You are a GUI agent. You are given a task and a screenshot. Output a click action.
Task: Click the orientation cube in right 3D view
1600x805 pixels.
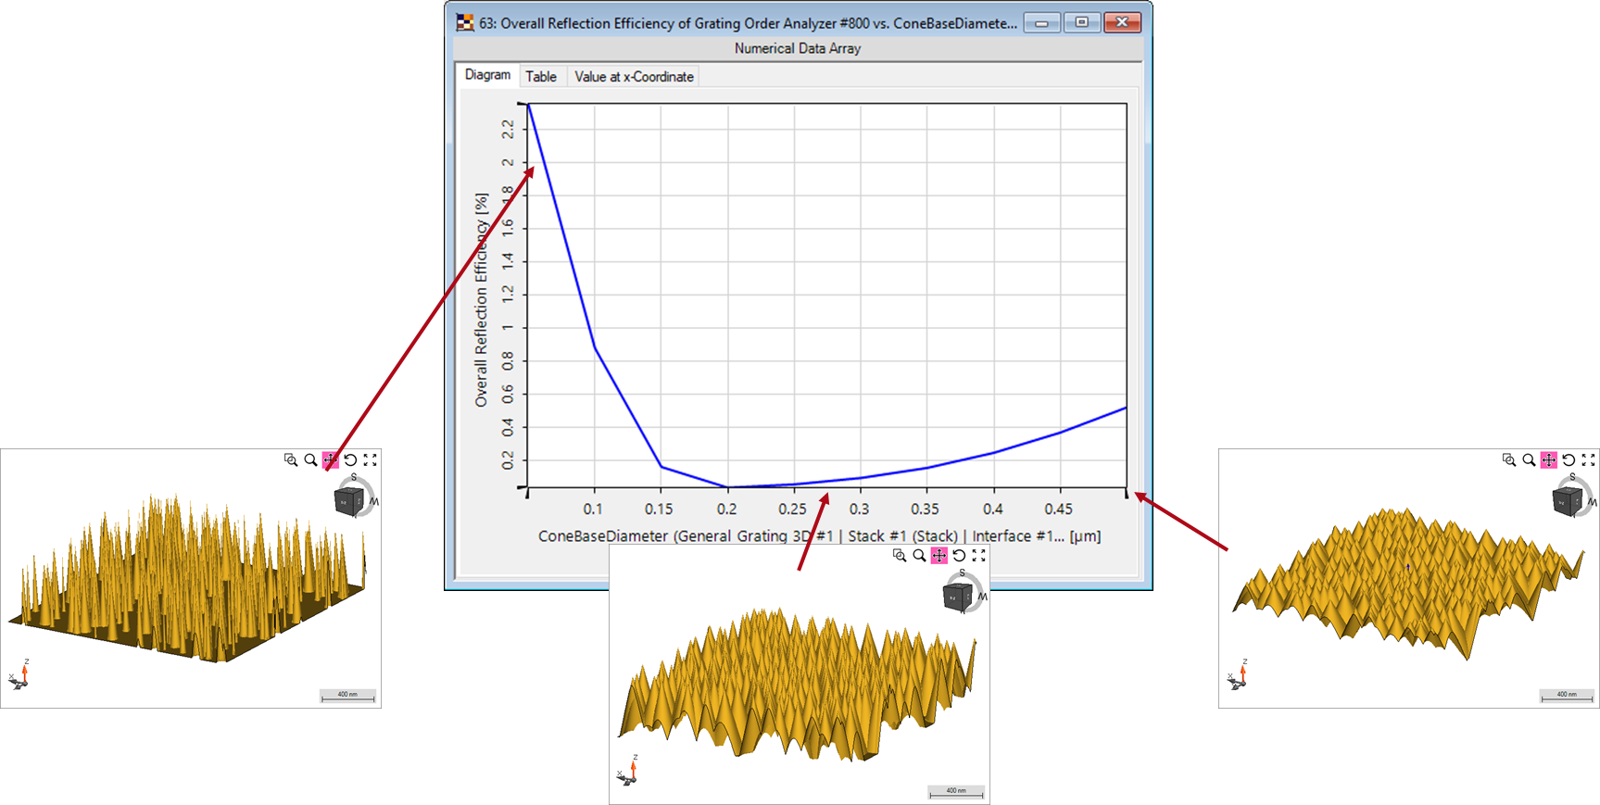click(1566, 500)
